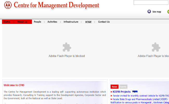Select Activities in the navigation bar
Viewport: 169px width, 104px height.
tap(52, 22)
